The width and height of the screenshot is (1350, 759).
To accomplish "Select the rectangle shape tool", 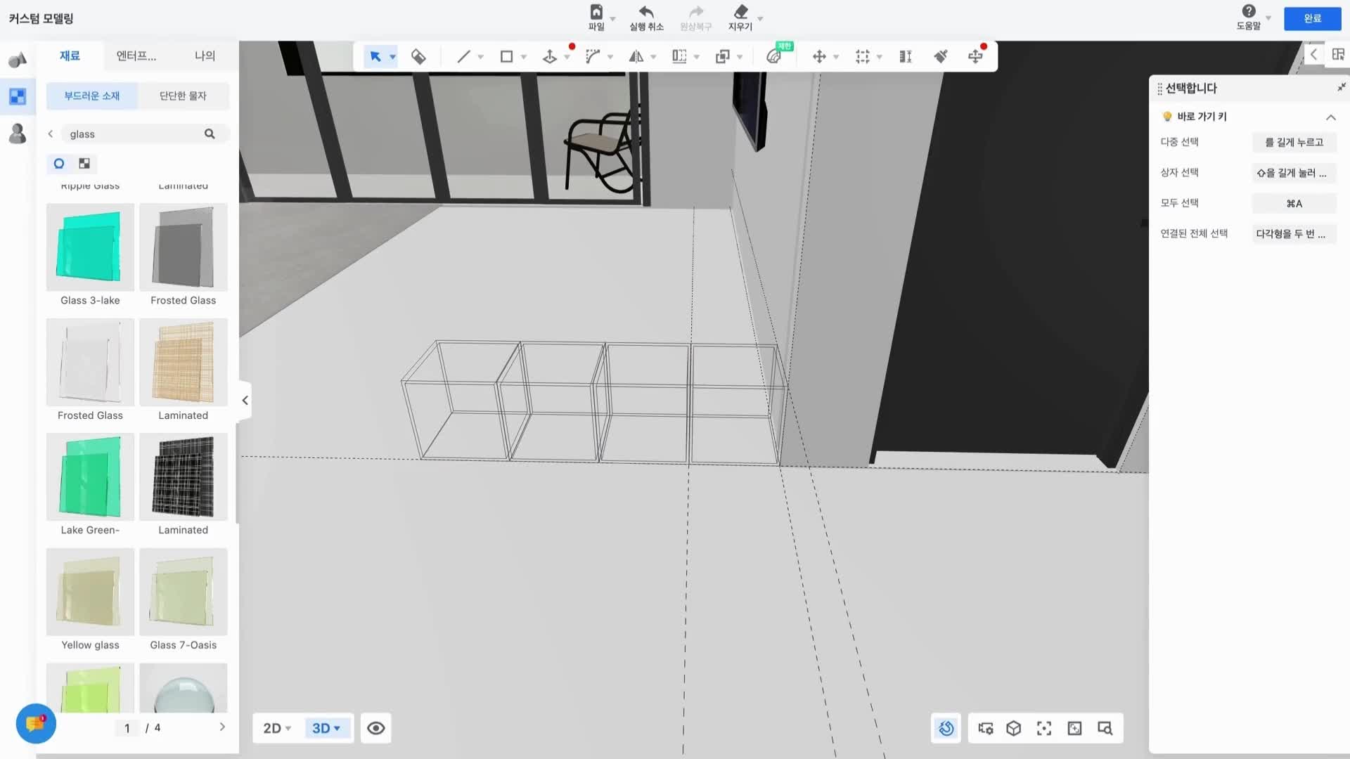I will pos(506,57).
